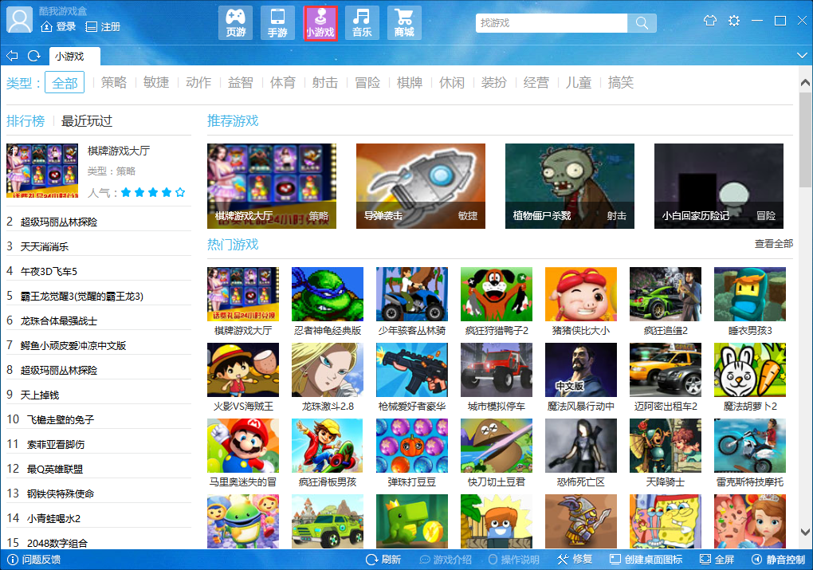Switch to the 最近玩过 tab
Image resolution: width=813 pixels, height=570 pixels.
point(87,121)
